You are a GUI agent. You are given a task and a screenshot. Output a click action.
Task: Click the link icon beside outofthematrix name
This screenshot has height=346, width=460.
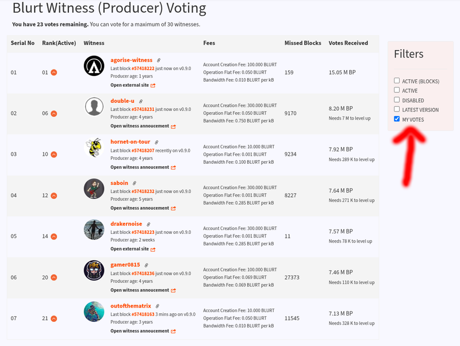158,306
